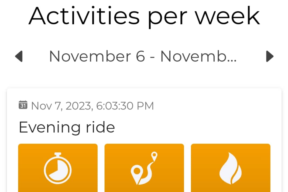Click the Activities per week heading
The image size is (288, 192).
[144, 16]
